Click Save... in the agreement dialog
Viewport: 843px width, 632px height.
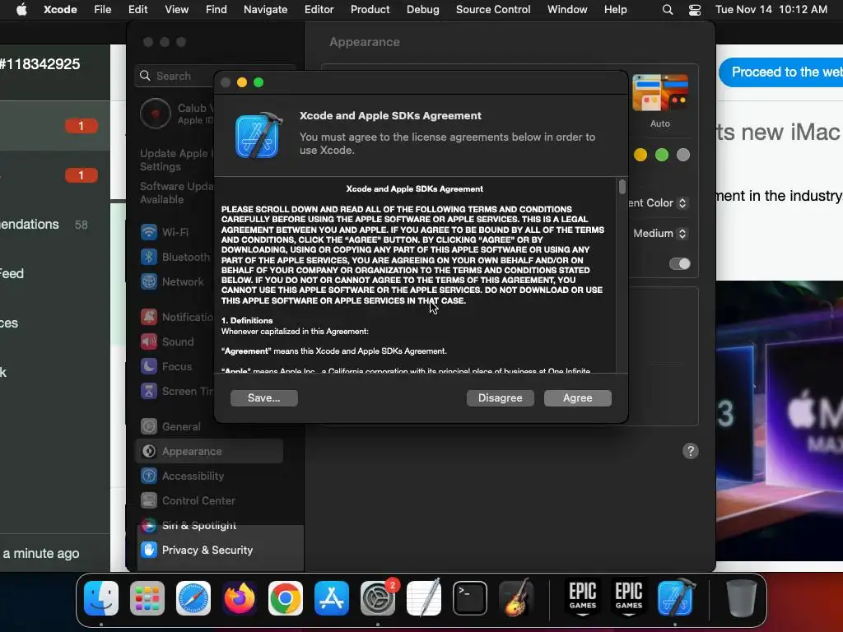coord(264,397)
